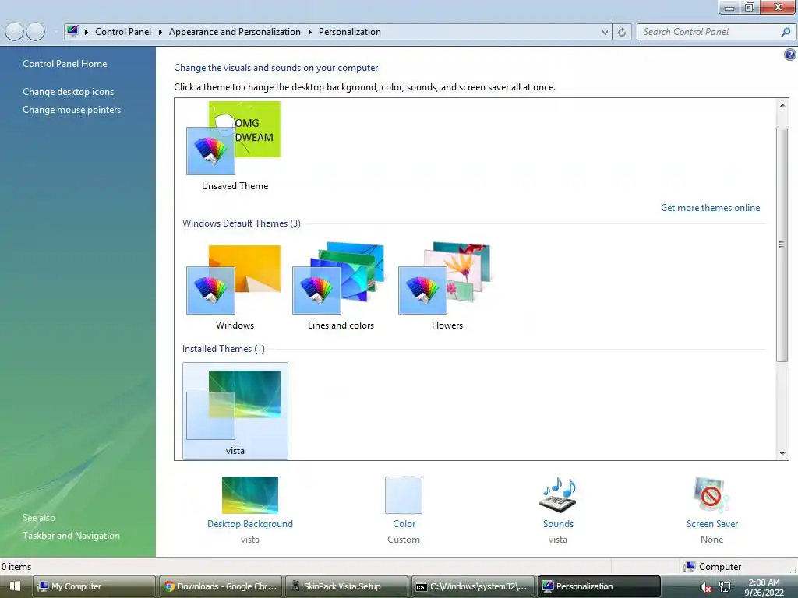Open the Help question mark icon
The height and width of the screenshot is (598, 798).
tap(789, 55)
